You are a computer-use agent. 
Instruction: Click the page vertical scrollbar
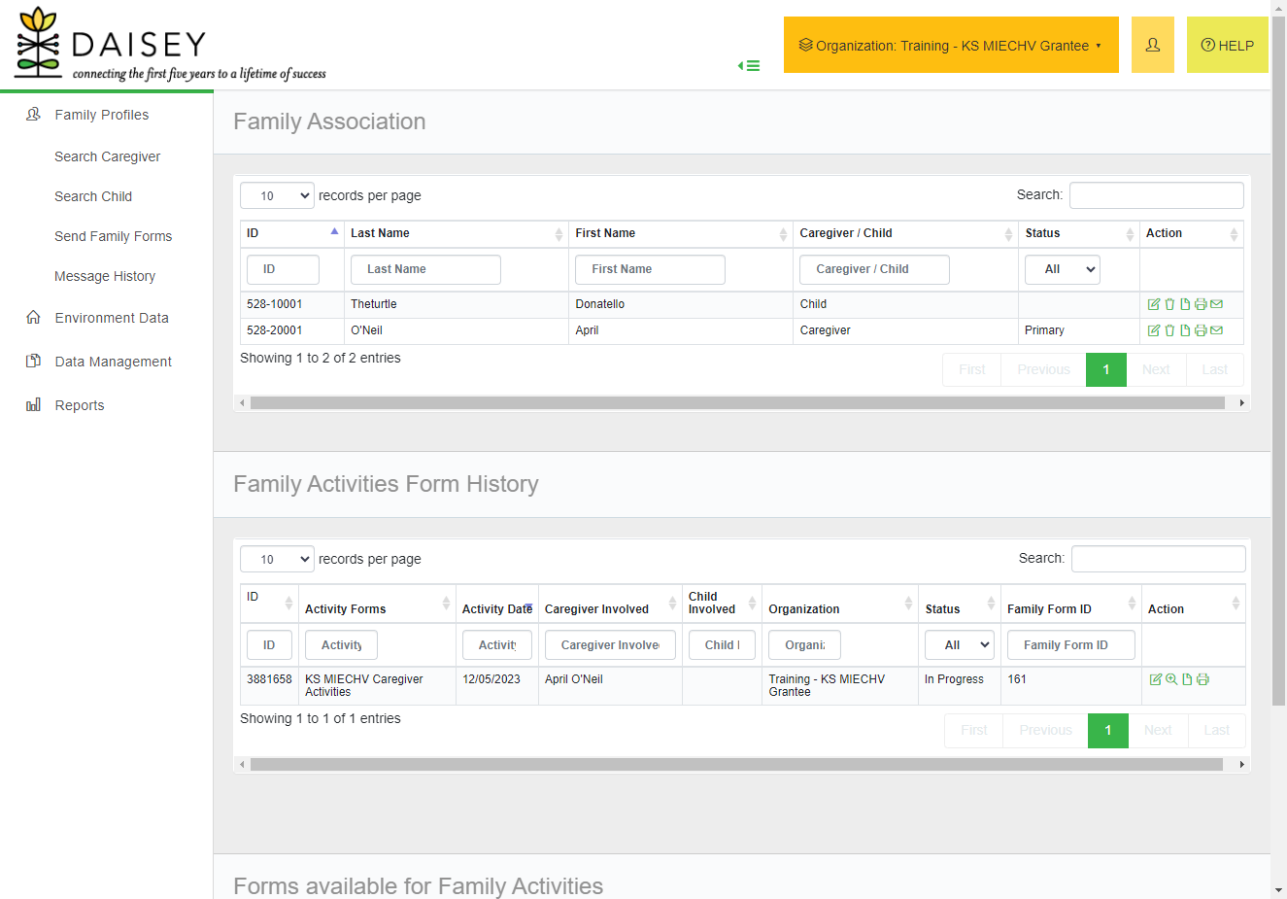tap(1279, 362)
